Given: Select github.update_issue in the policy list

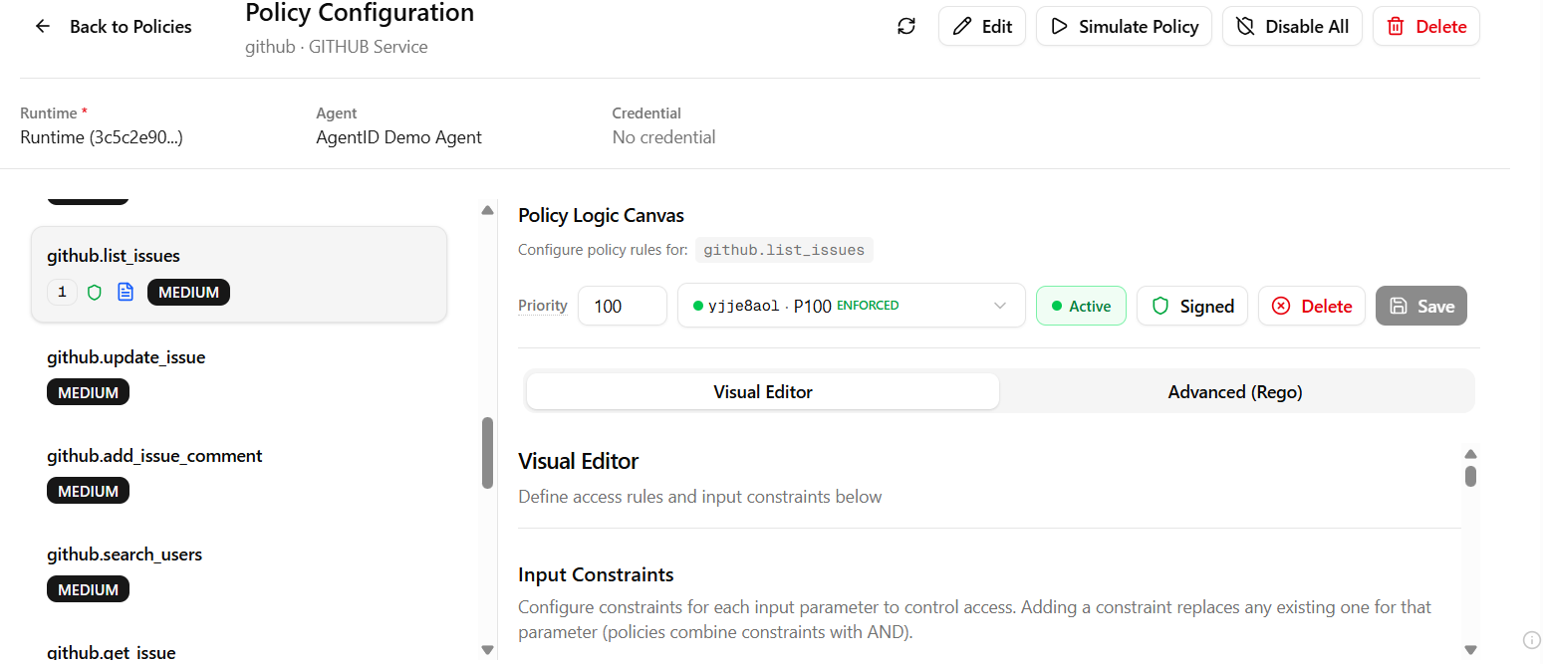Looking at the screenshot, I should click(127, 357).
